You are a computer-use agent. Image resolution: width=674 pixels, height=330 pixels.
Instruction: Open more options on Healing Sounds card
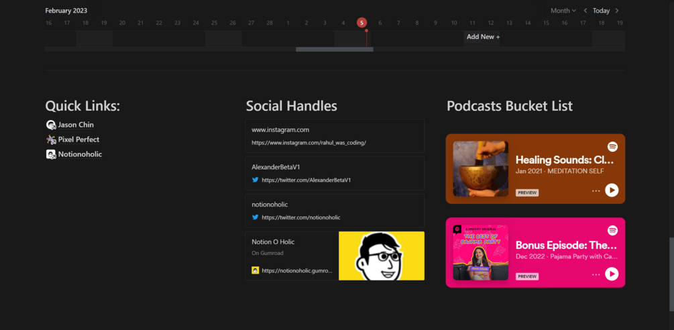[596, 190]
